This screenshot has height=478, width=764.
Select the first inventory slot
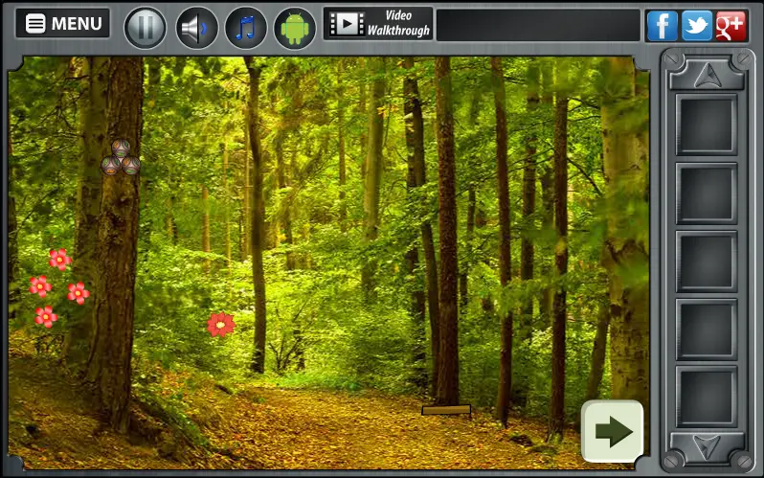pyautogui.click(x=707, y=125)
